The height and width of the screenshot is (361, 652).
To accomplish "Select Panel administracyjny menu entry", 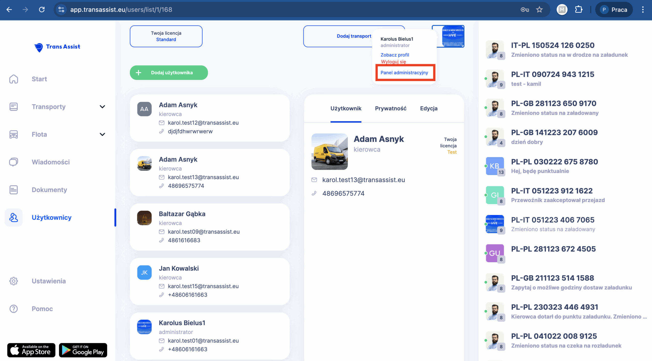I will (404, 73).
